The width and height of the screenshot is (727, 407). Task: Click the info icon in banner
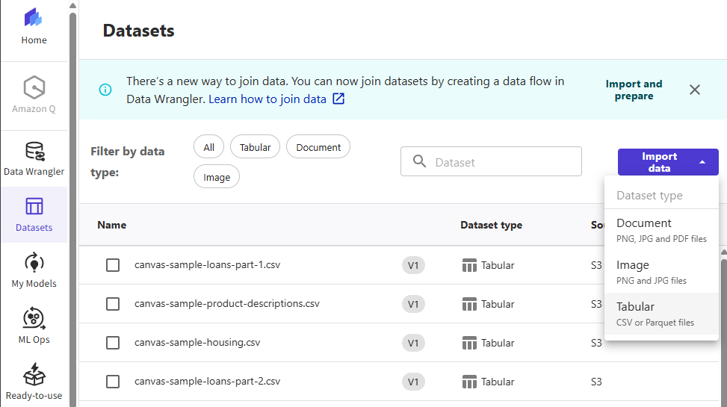click(x=105, y=90)
